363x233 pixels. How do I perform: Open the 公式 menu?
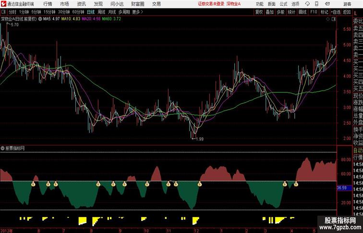(x=283, y=4)
